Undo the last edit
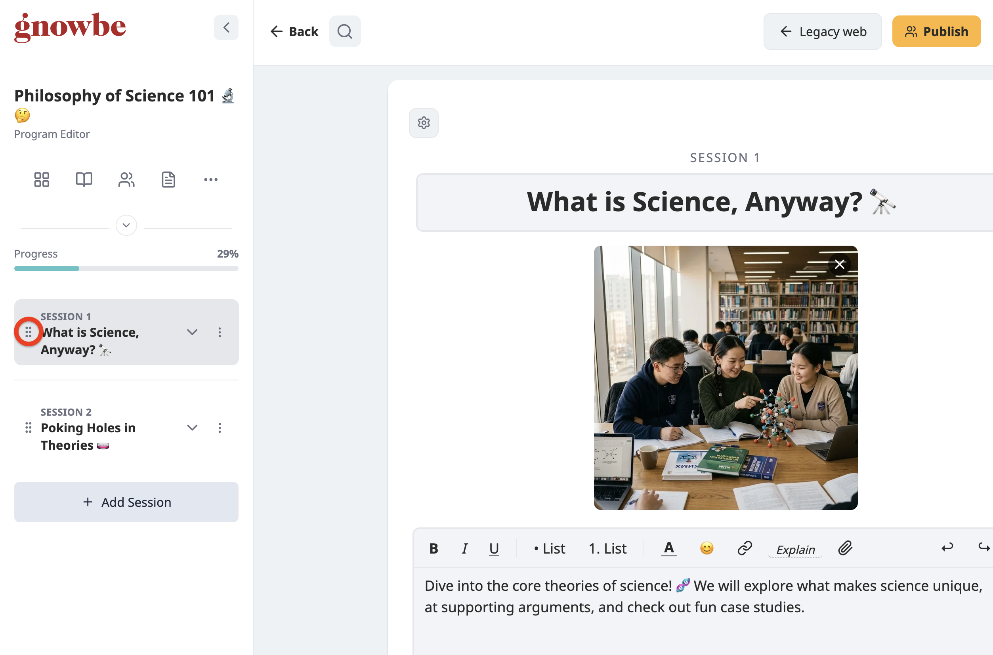Viewport: 993px width, 655px height. click(x=947, y=547)
